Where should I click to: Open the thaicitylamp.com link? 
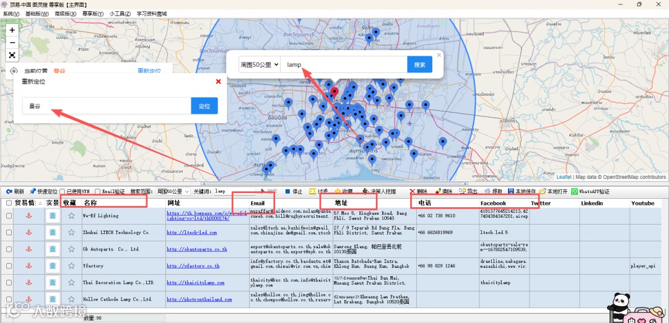coord(195,283)
